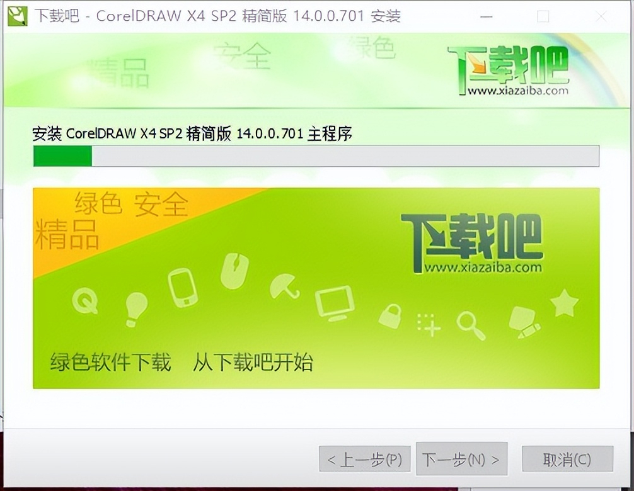Image resolution: width=634 pixels, height=491 pixels.
Task: Click the padlock icon in the advertisement
Action: click(x=390, y=316)
